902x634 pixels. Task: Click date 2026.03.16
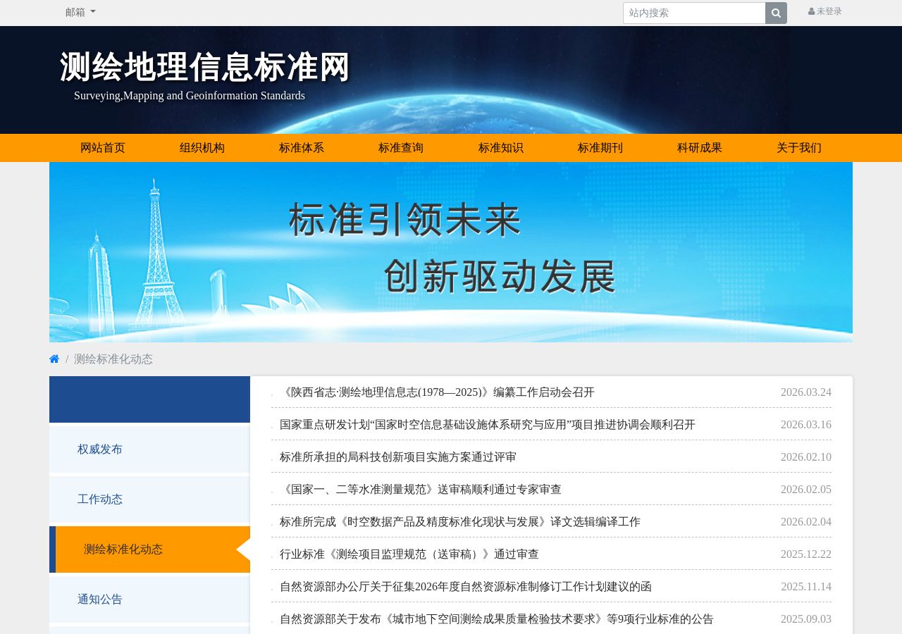[806, 425]
